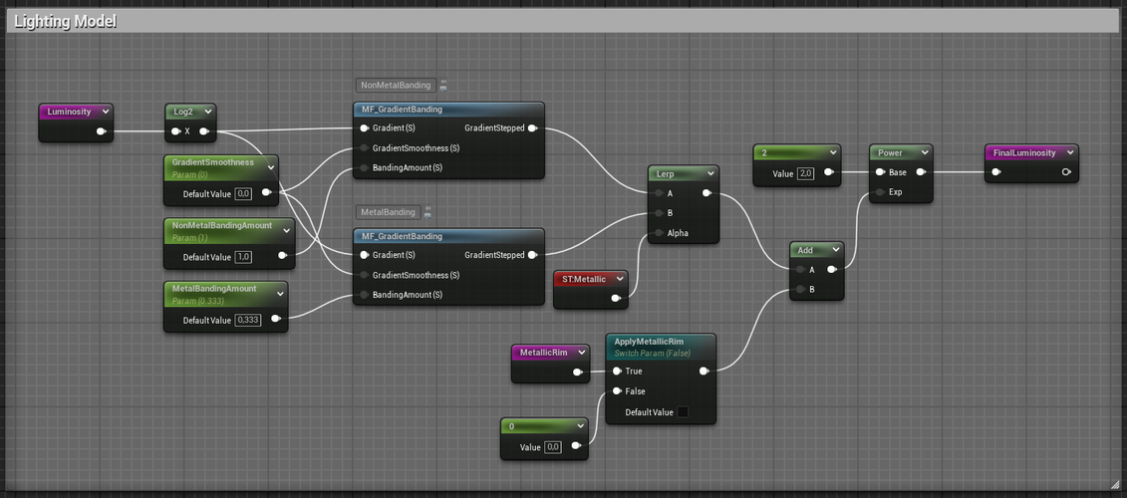Click the ST:Metallic node output pin

pos(616,298)
